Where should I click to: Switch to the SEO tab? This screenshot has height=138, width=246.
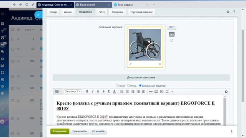102,12
